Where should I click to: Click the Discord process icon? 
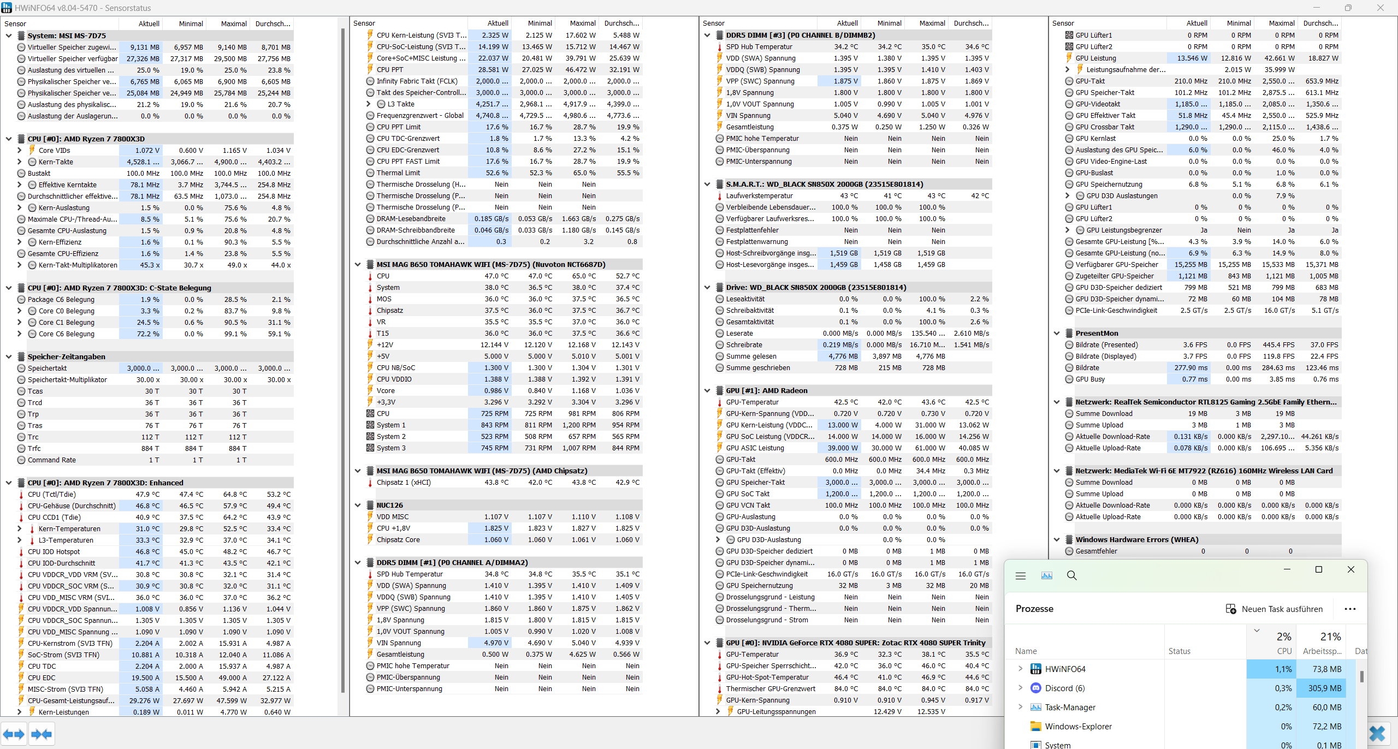(1035, 688)
